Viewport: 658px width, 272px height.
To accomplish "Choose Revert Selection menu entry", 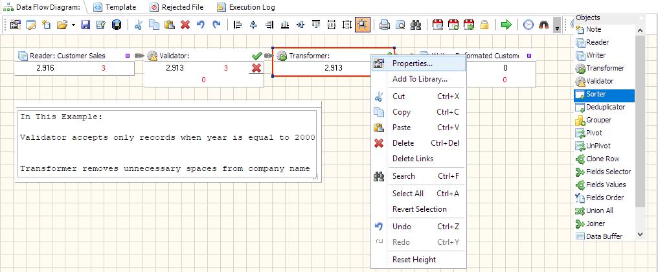I will click(419, 209).
